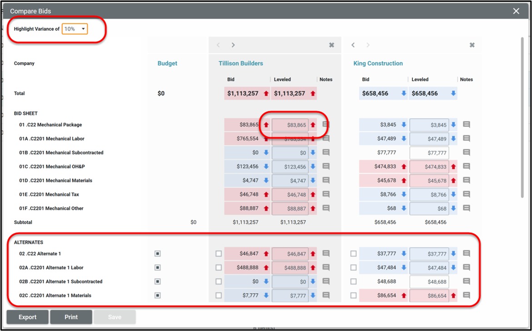532x331 pixels.
Task: Edit Tillison leveled value for Mechanical Package
Action: (290, 125)
